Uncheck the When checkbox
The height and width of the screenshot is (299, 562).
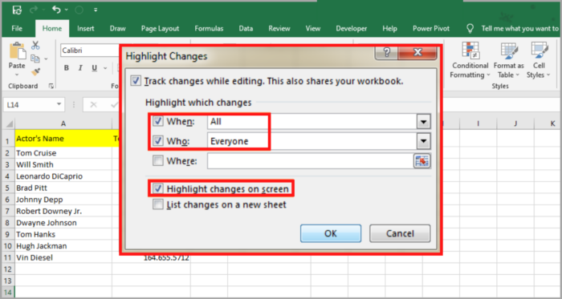tap(157, 122)
